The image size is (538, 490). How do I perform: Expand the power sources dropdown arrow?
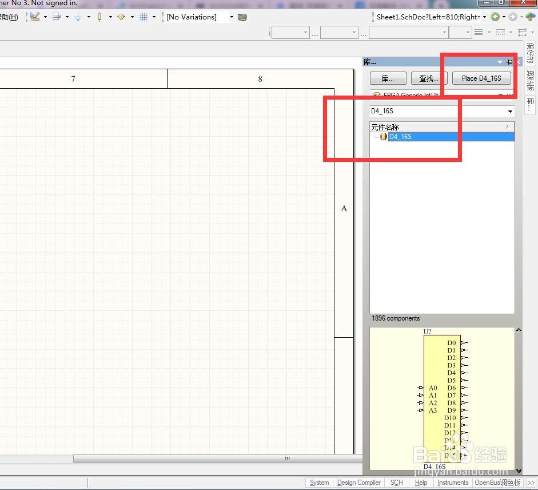(89, 17)
